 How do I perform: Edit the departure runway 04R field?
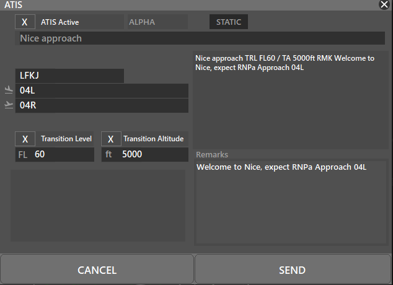[x=102, y=105]
